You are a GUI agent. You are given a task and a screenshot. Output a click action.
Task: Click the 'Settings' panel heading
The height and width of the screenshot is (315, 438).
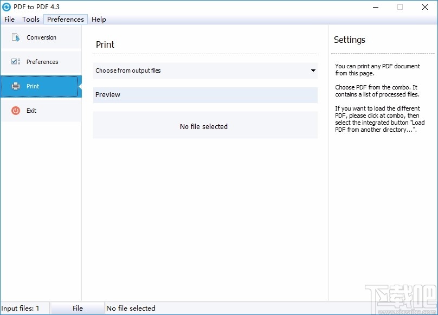coord(350,40)
